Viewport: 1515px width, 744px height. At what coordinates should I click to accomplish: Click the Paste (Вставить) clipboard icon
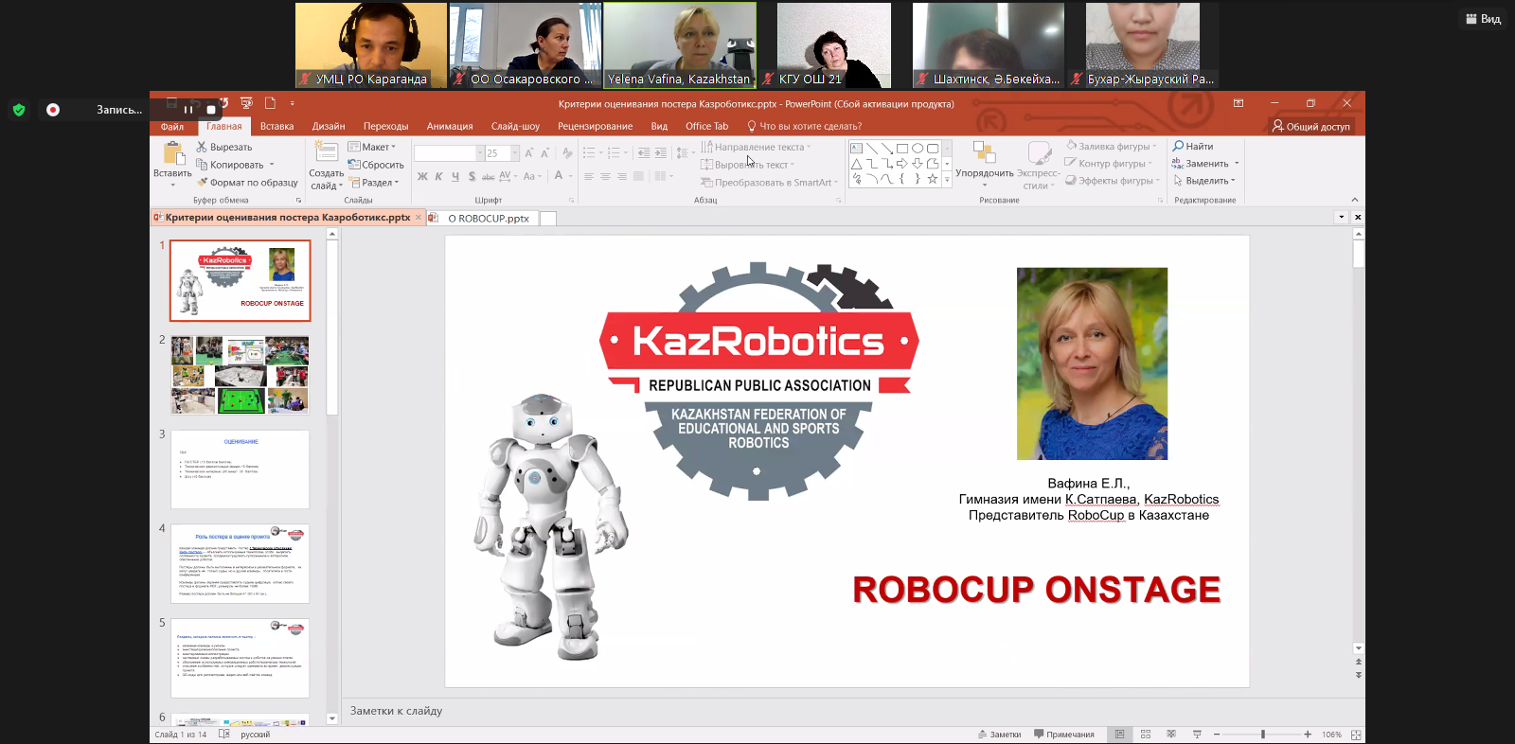pos(172,153)
